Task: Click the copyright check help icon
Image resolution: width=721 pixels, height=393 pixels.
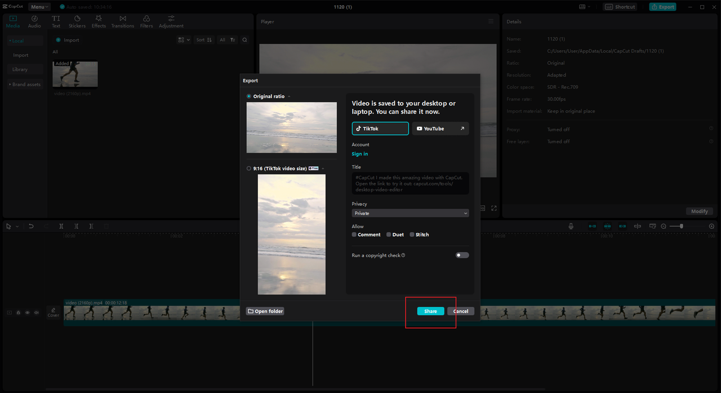Action: (x=403, y=256)
